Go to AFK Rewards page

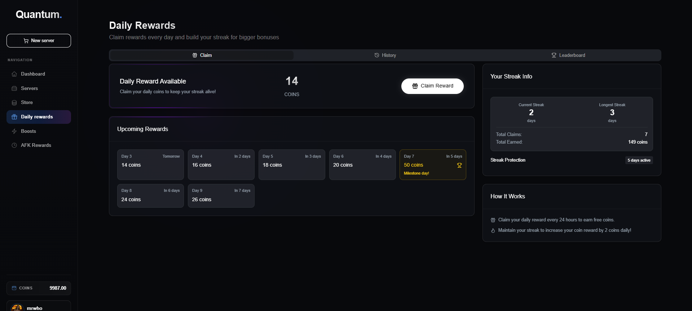coord(36,145)
